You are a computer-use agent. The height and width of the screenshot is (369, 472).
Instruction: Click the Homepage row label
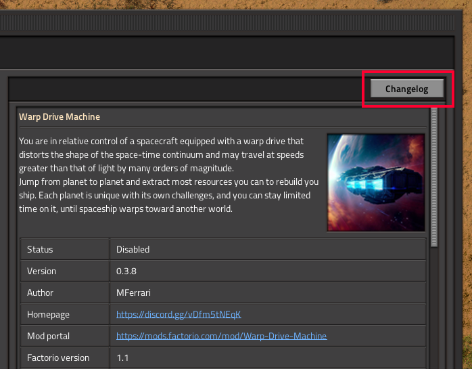click(x=48, y=314)
